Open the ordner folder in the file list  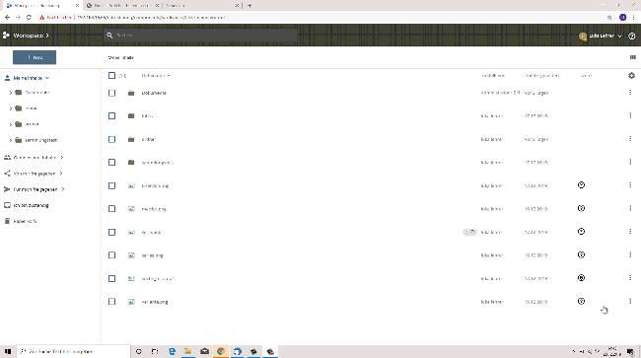[148, 139]
